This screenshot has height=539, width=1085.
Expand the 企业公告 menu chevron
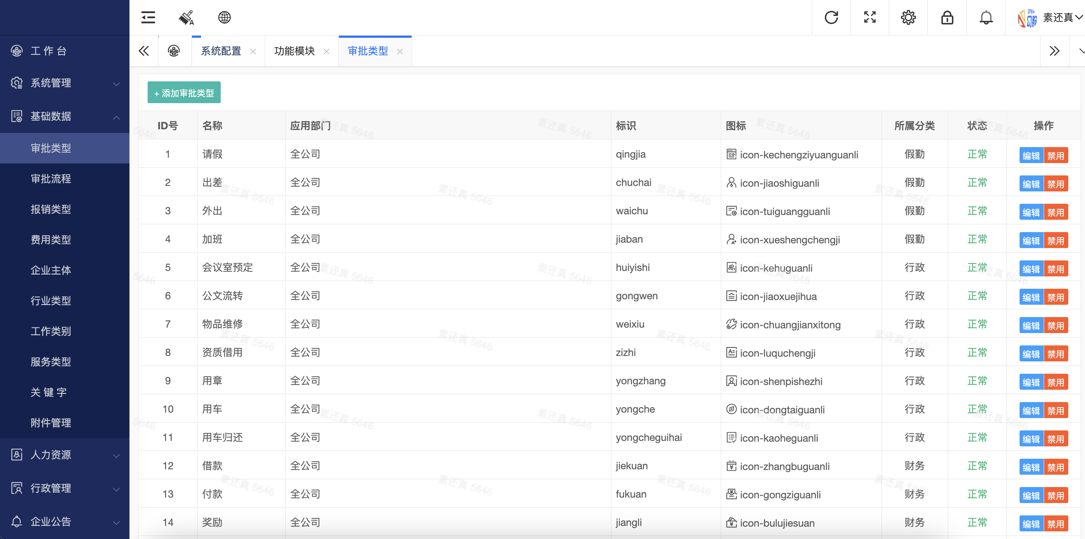click(x=116, y=522)
